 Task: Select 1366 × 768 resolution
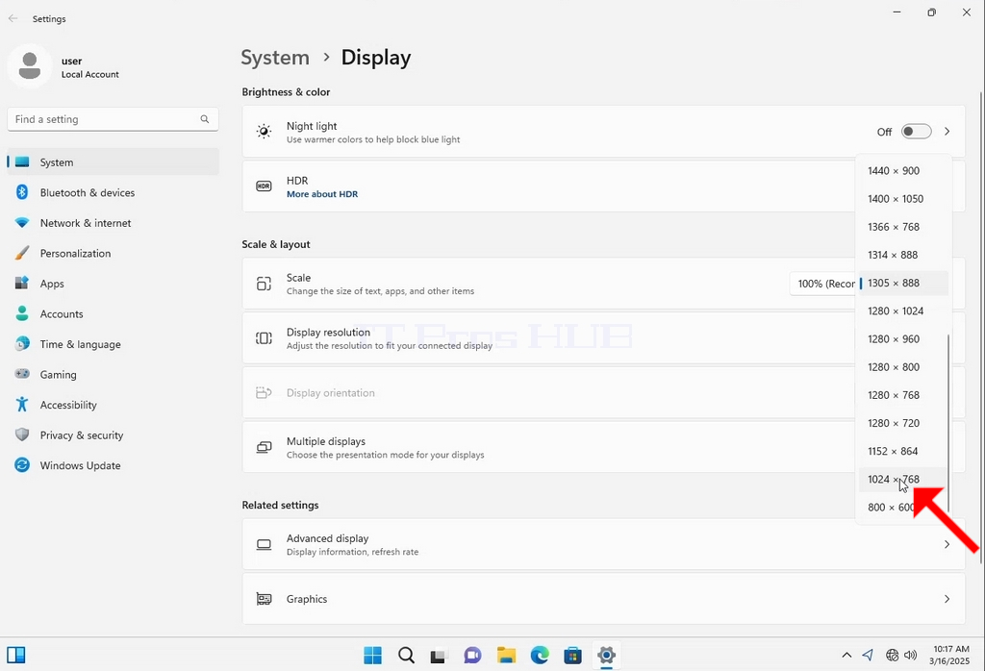point(903,227)
